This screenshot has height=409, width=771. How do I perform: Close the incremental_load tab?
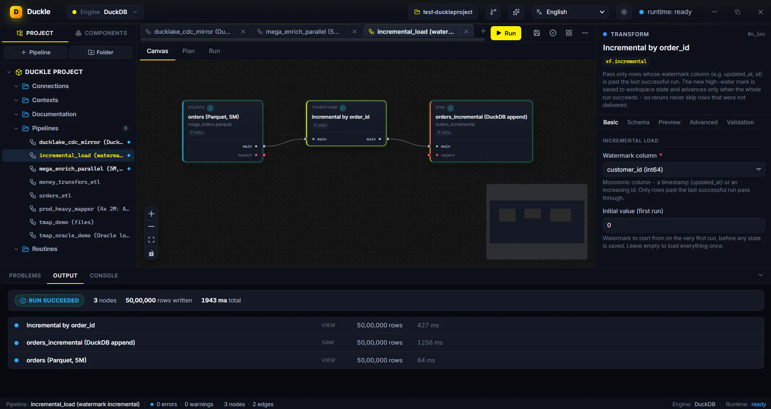466,32
